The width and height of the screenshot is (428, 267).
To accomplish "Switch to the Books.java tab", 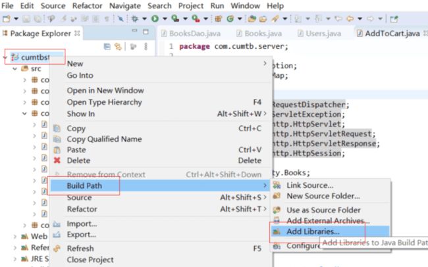I will (259, 34).
